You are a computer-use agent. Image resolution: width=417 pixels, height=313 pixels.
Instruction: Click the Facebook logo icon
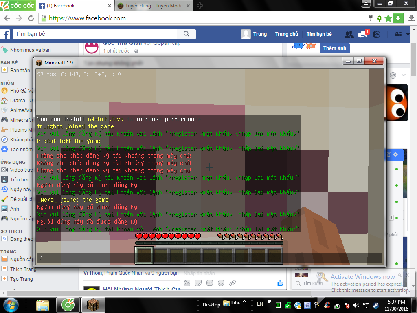point(5,34)
